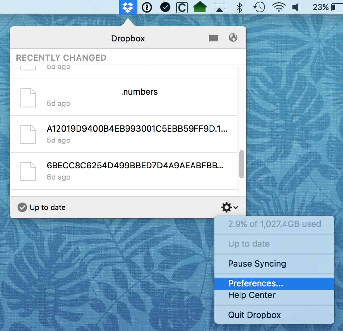
Task: Click the black checkmark menu bar icon
Action: coord(165,7)
